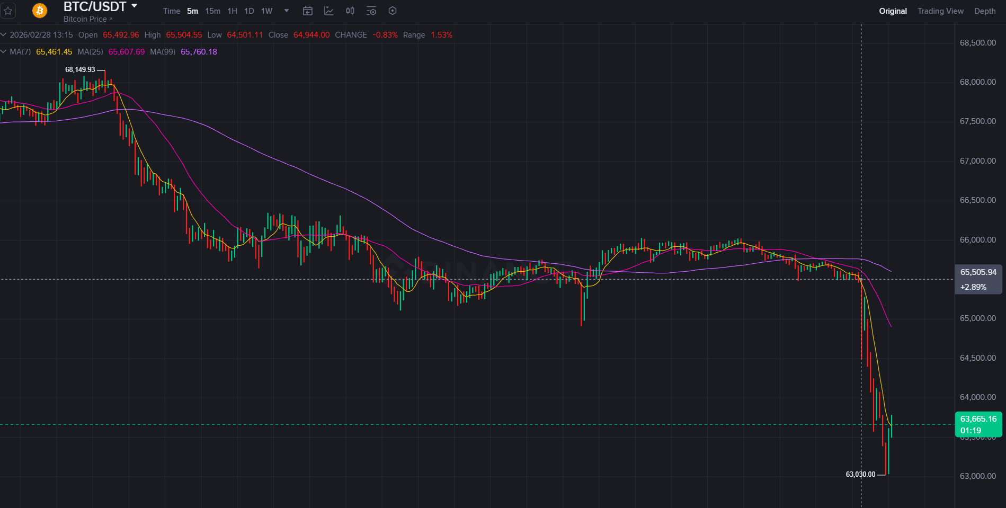Toggle the MA(99) indicator label
1006x508 pixels.
click(163, 52)
